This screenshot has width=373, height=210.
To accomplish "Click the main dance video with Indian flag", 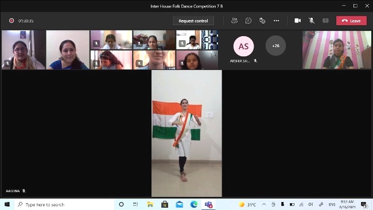I will 187,133.
